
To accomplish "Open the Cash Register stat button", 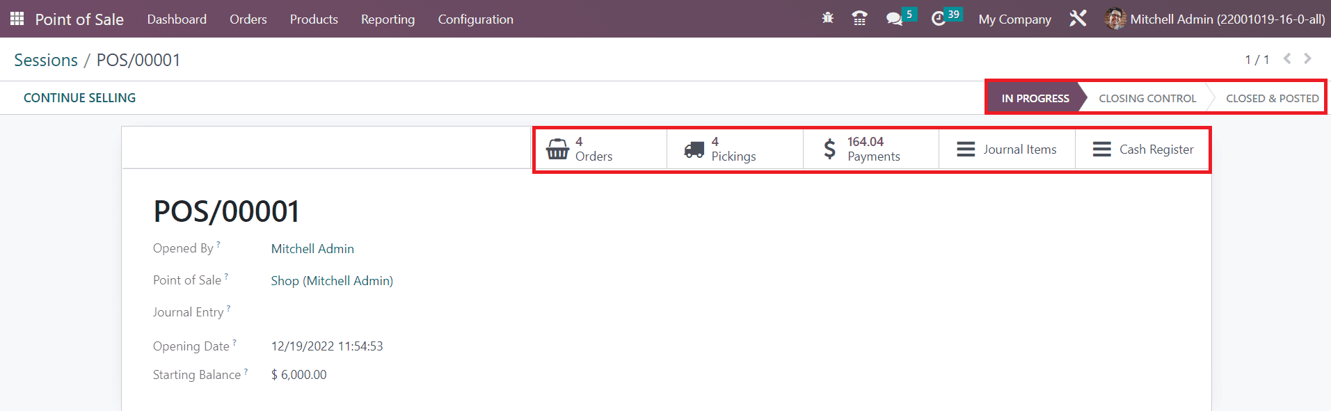I will point(1143,149).
